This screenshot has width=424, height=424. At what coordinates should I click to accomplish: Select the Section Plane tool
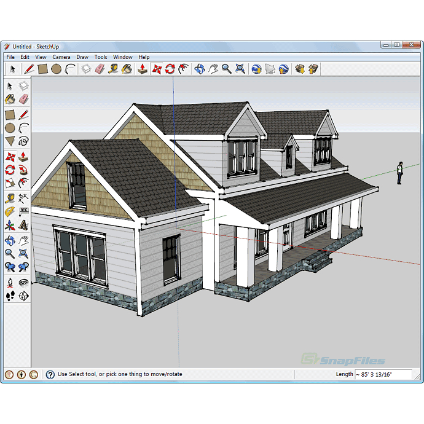pos(23,296)
